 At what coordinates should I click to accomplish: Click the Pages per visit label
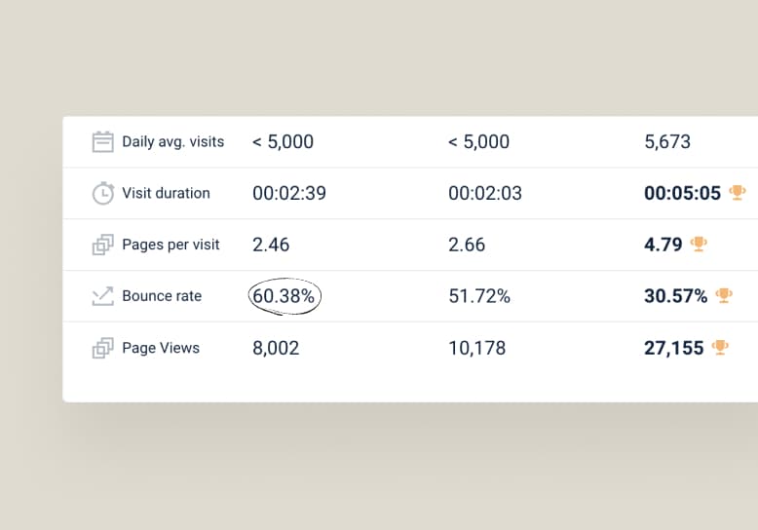click(171, 245)
